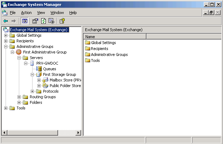Select the First Storage Group label

tap(59, 74)
